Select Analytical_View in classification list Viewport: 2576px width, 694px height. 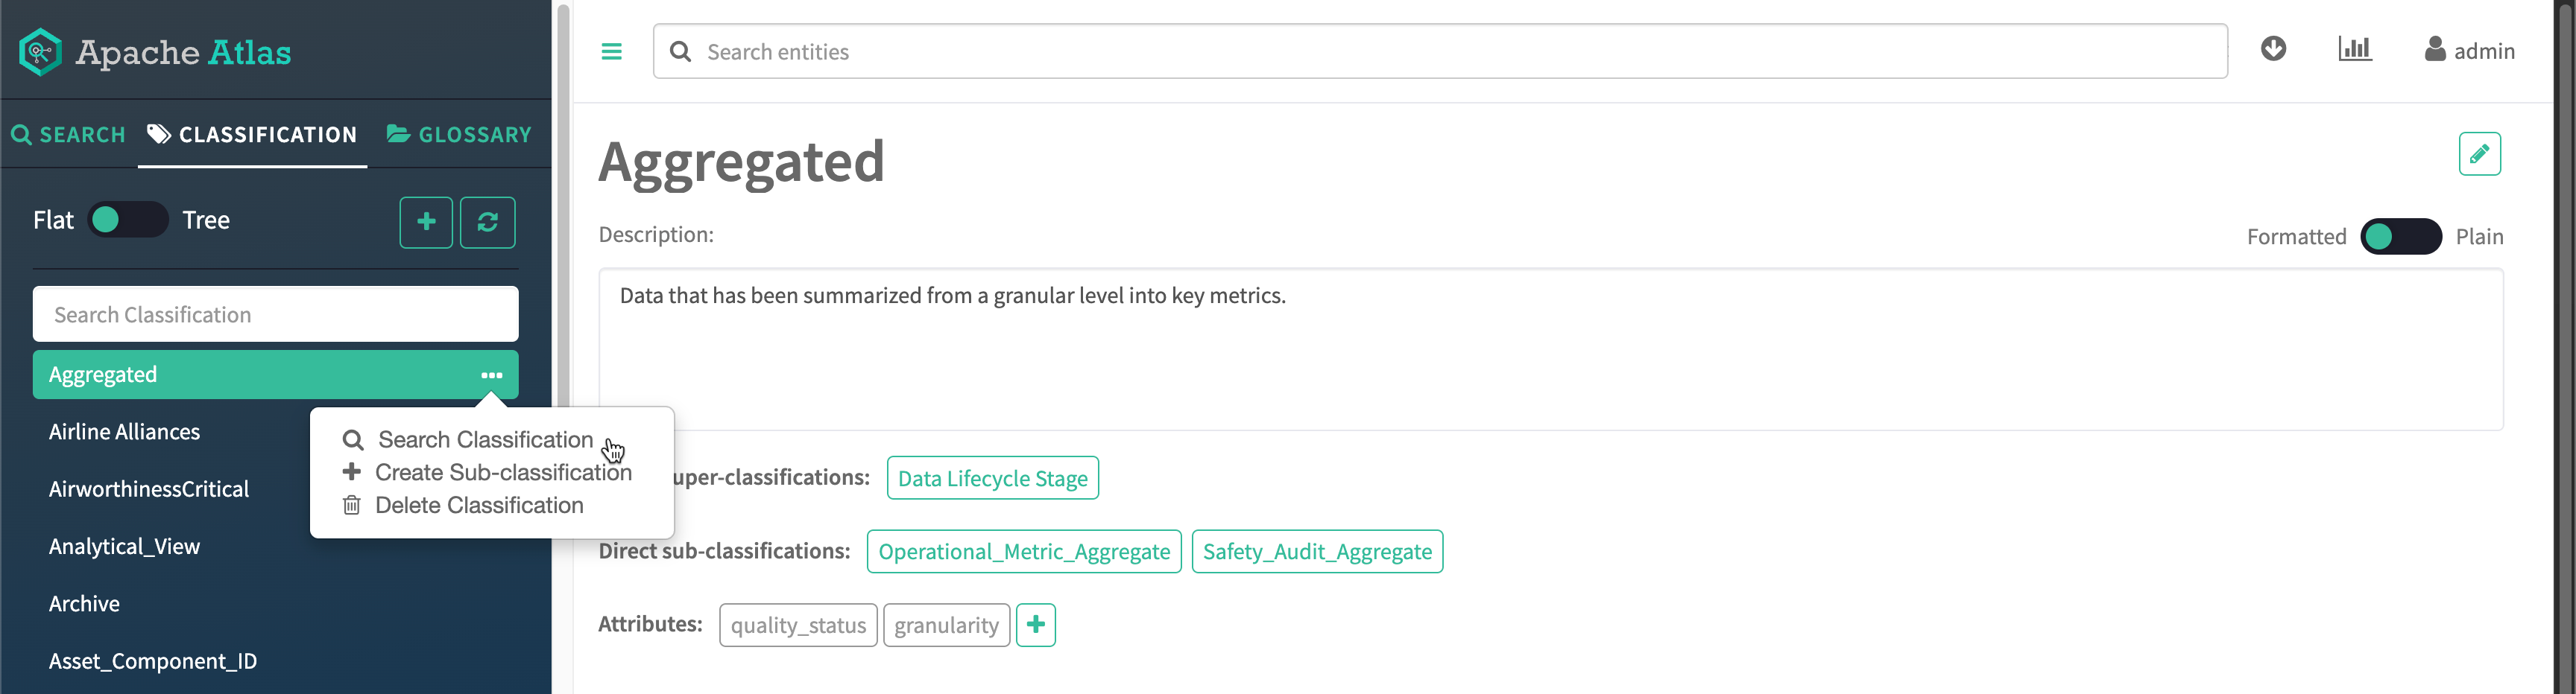(124, 547)
